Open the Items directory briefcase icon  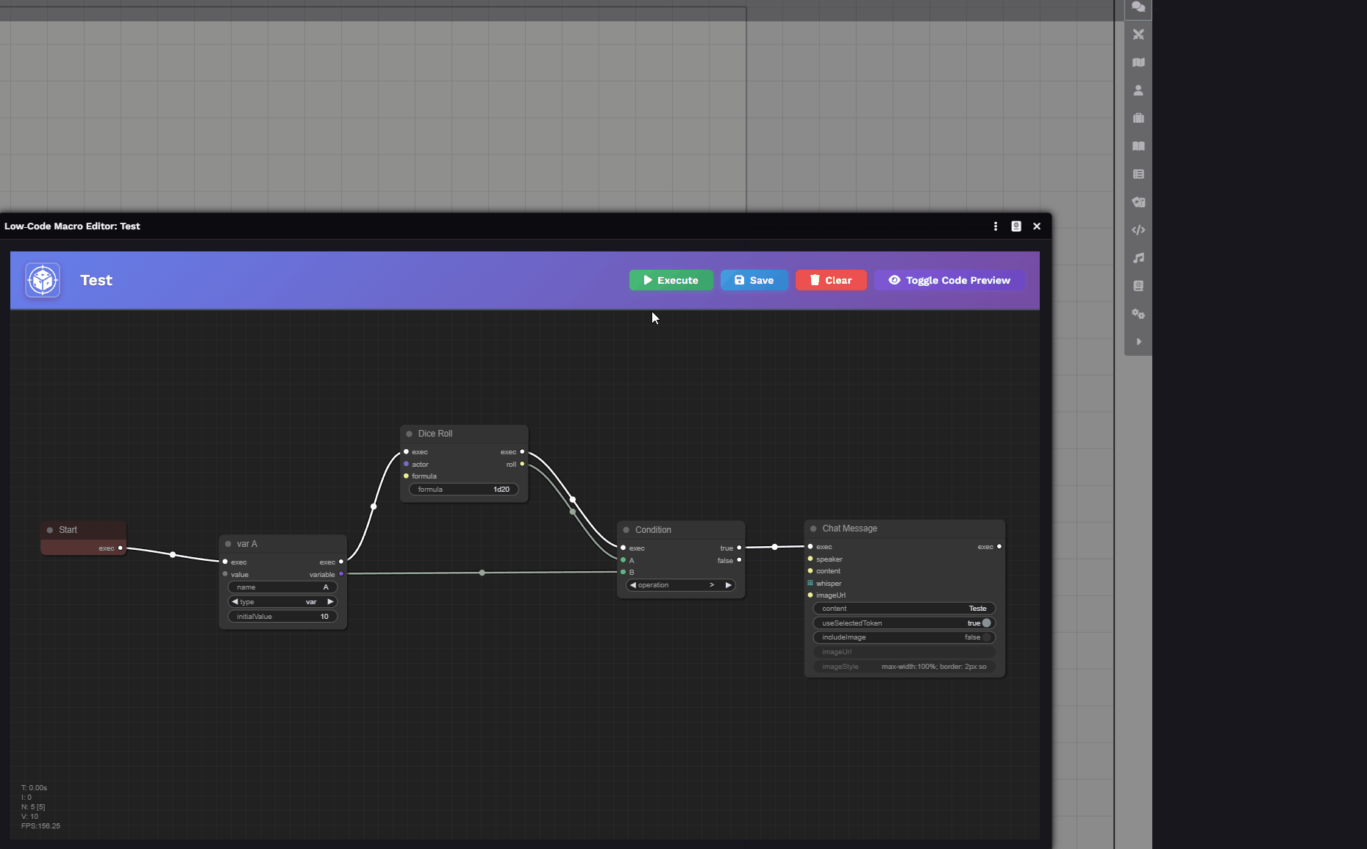click(1138, 118)
